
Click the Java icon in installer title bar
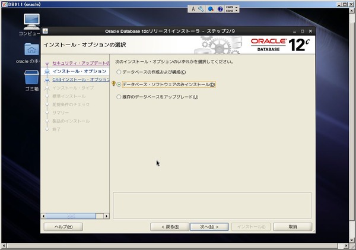(45, 31)
